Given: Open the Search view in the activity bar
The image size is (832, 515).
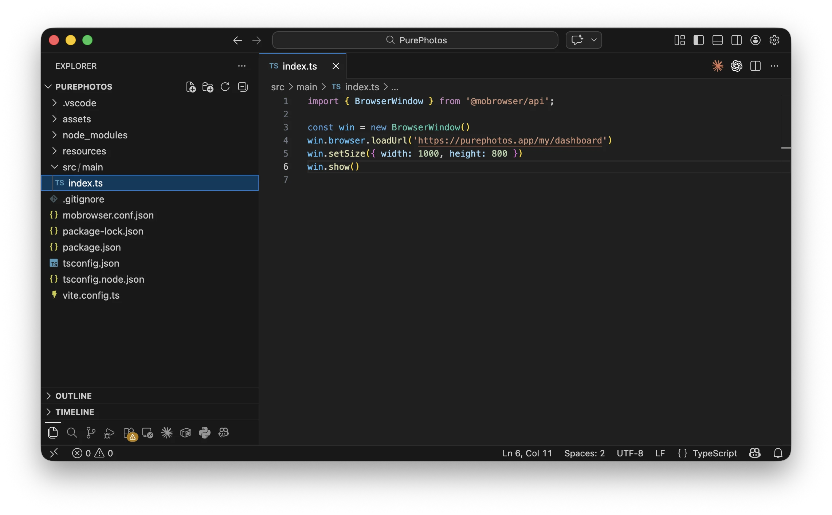Looking at the screenshot, I should pyautogui.click(x=72, y=433).
